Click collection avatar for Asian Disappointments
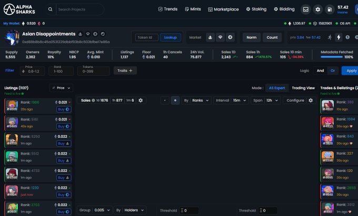 [12, 37]
